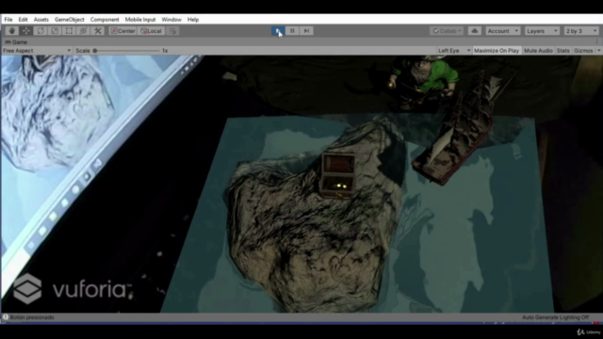Select the Rotate tool

(x=41, y=31)
